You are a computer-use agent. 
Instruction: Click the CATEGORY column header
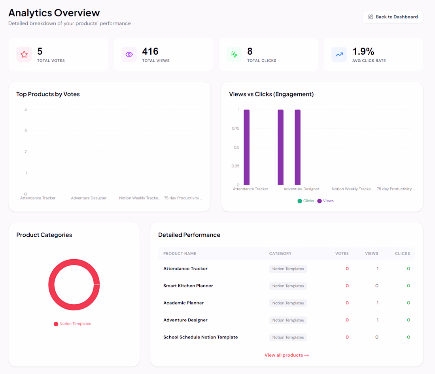280,254
